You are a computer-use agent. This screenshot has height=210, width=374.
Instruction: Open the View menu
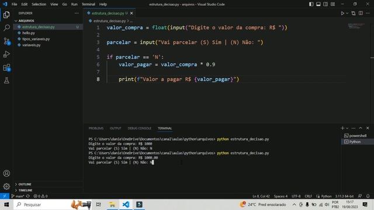[54, 4]
